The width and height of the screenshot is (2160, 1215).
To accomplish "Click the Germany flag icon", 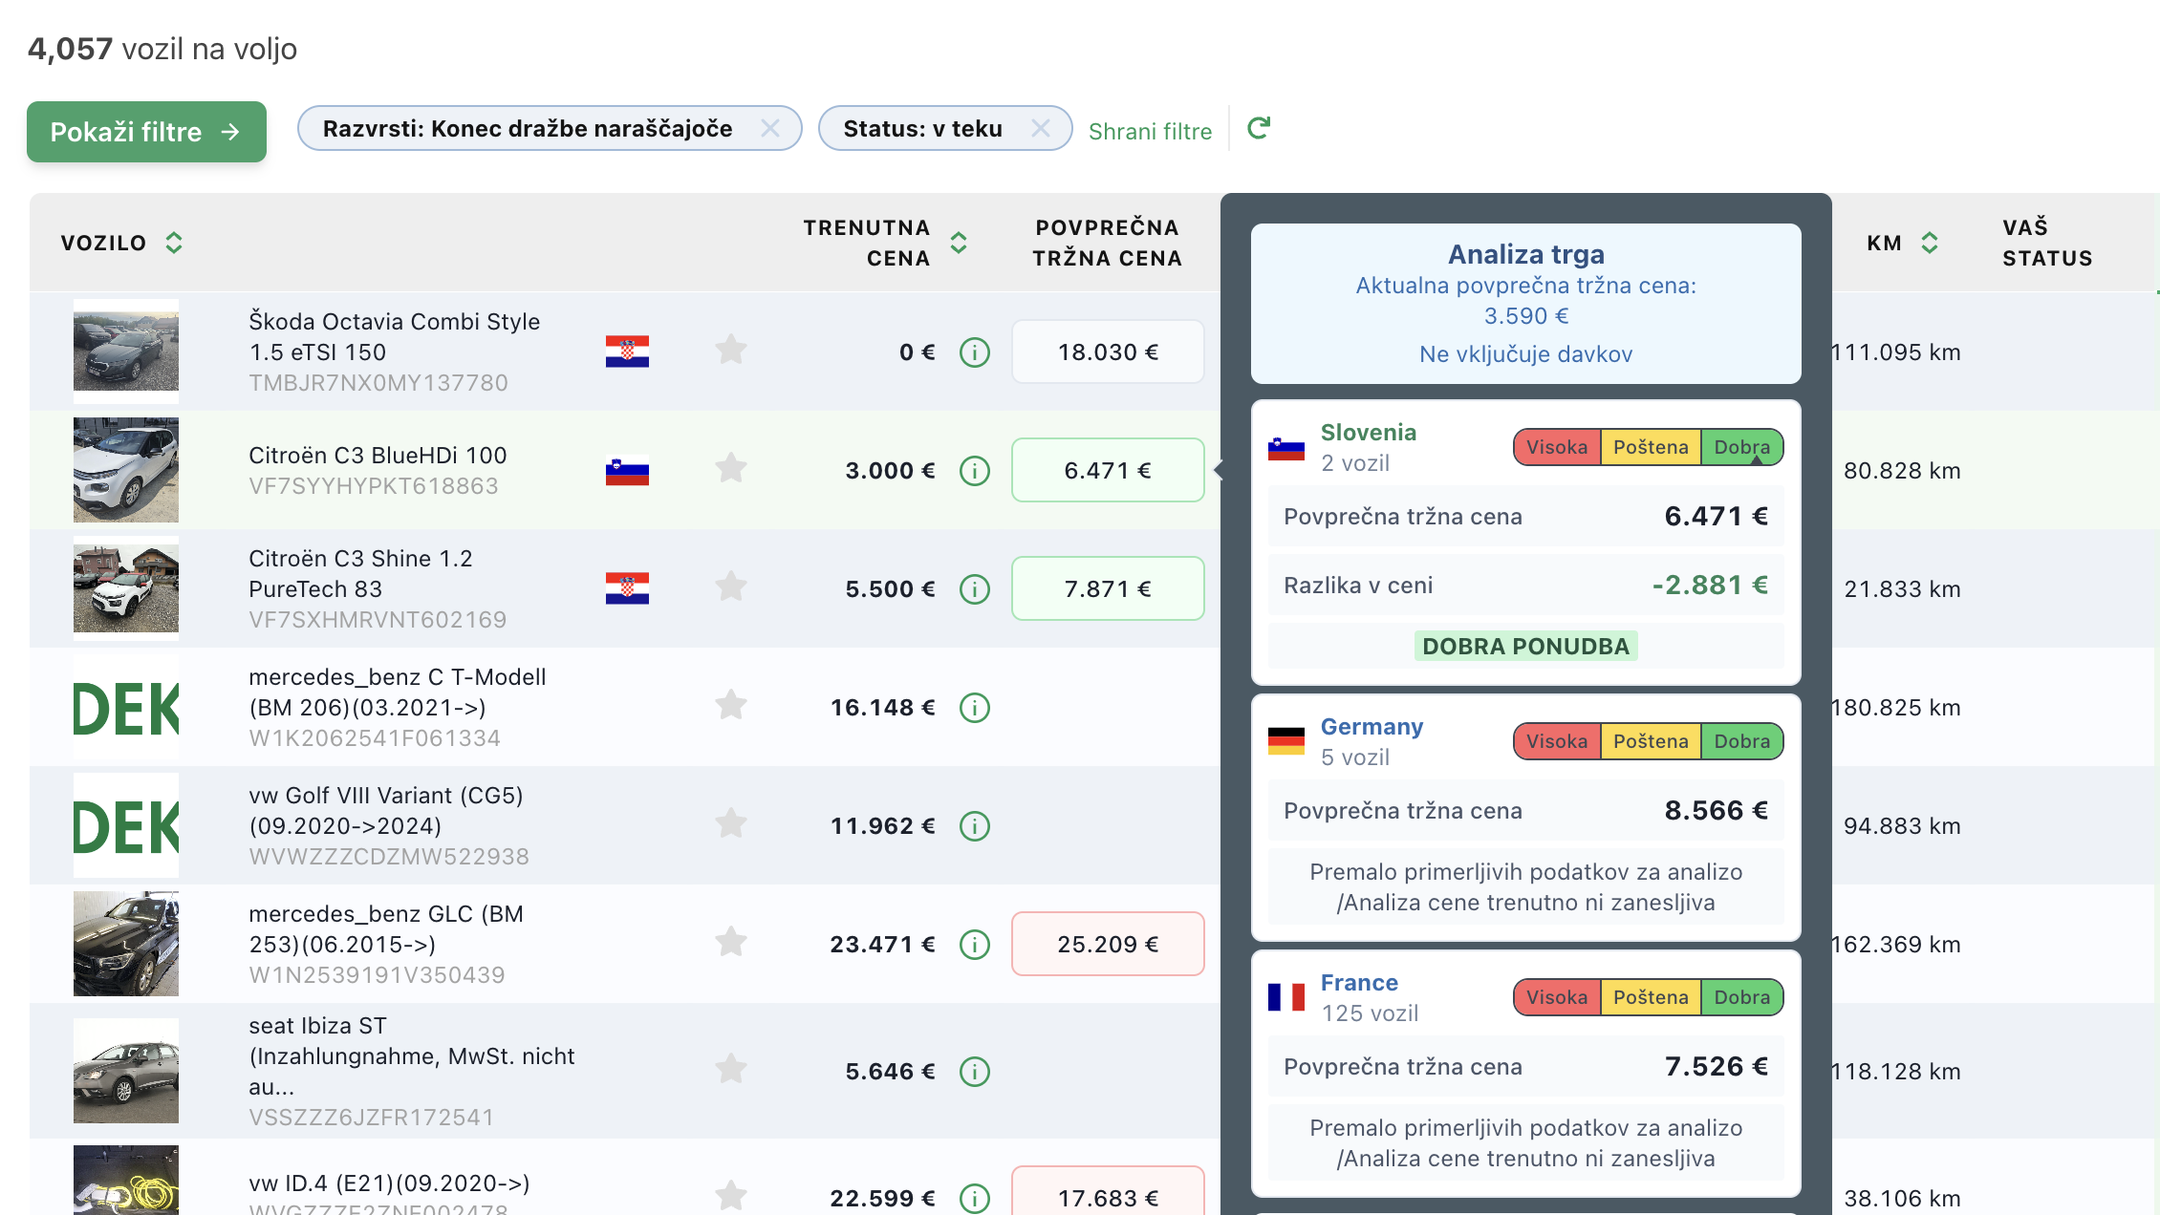I will [x=1285, y=740].
